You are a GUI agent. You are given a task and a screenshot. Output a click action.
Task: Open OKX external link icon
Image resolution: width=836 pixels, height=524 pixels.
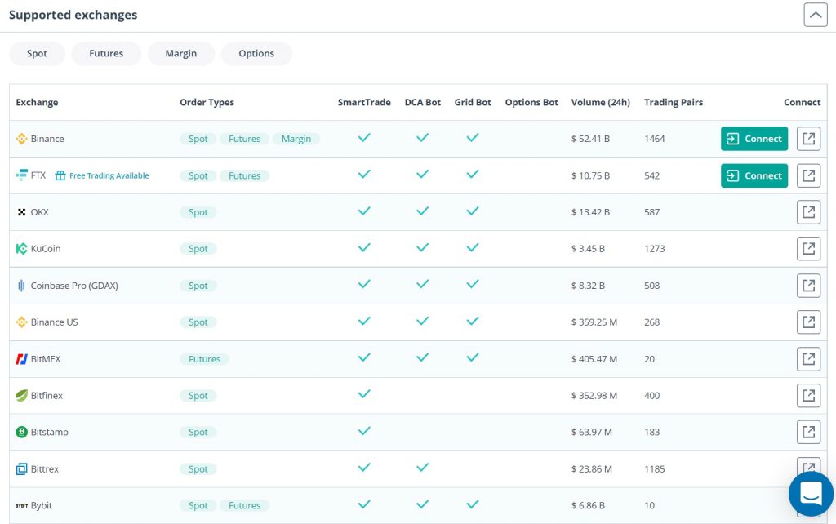click(x=808, y=212)
